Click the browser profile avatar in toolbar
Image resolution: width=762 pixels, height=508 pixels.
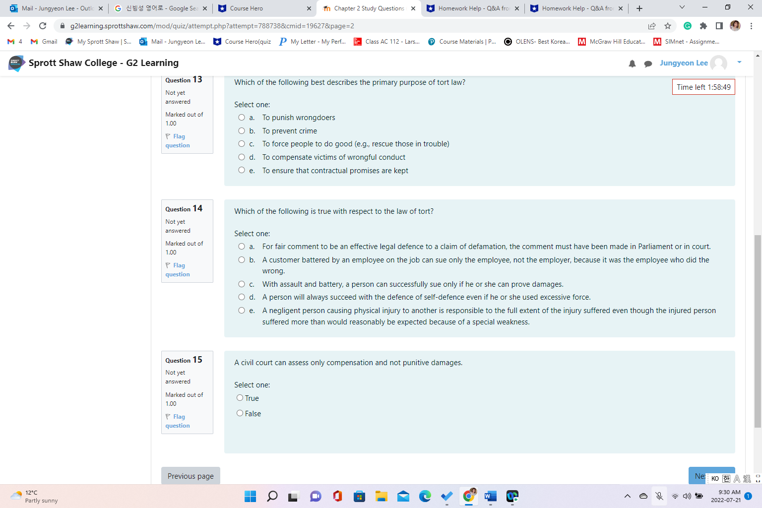point(735,25)
